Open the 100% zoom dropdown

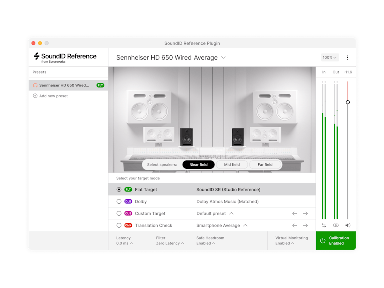(330, 58)
